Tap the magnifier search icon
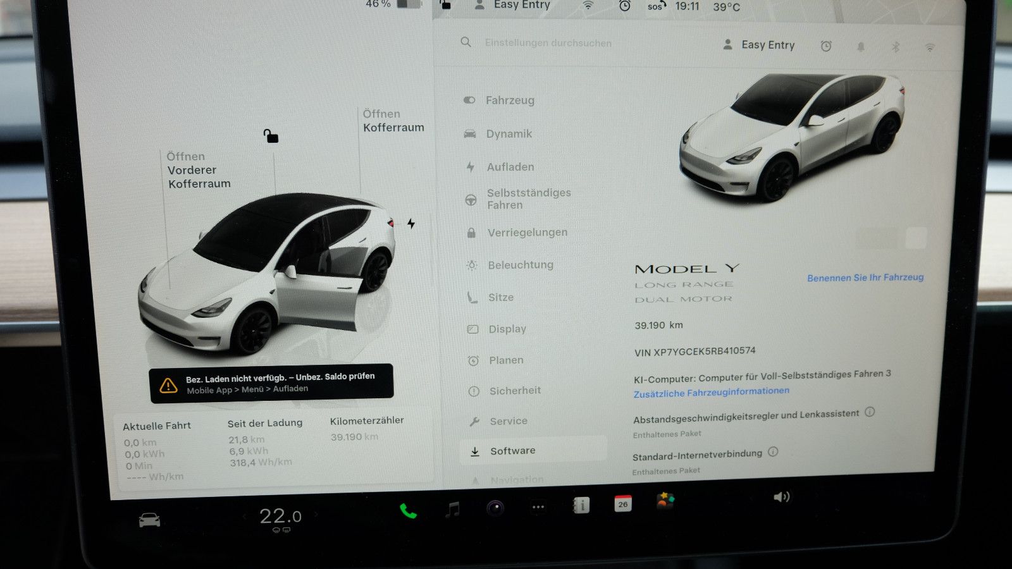 click(466, 42)
